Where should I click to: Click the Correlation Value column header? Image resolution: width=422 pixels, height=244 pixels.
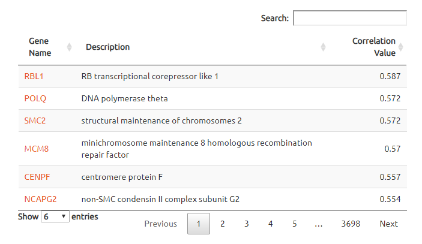(374, 47)
